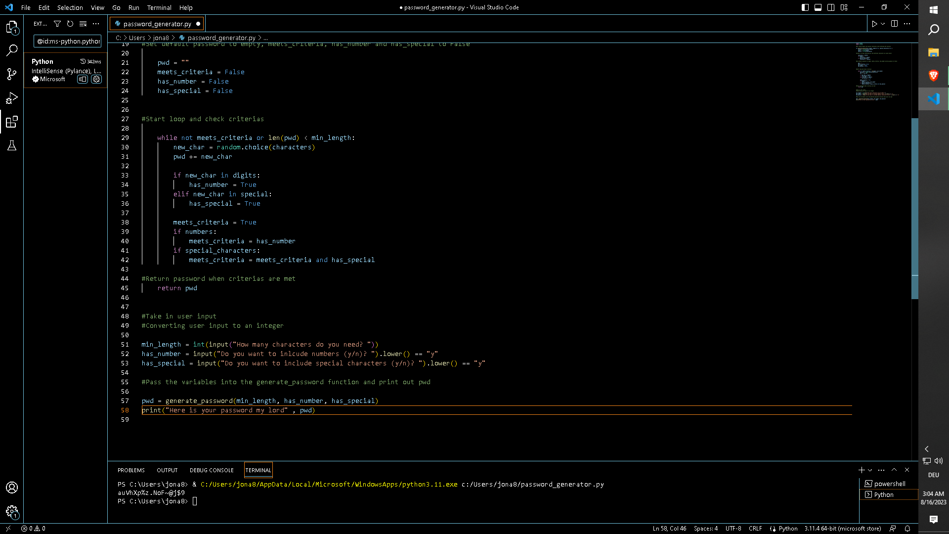This screenshot has height=534, width=949.
Task: Run Python file with play button
Action: 874,24
